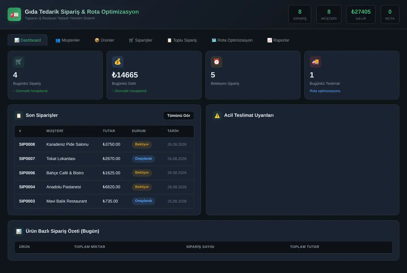Image resolution: width=407 pixels, height=273 pixels.
Task: Click the ₺14665 Bugünkü Gelir value
Action: 125,75
